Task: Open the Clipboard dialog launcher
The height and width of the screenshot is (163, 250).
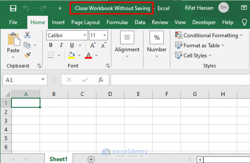Action: pos(39,66)
